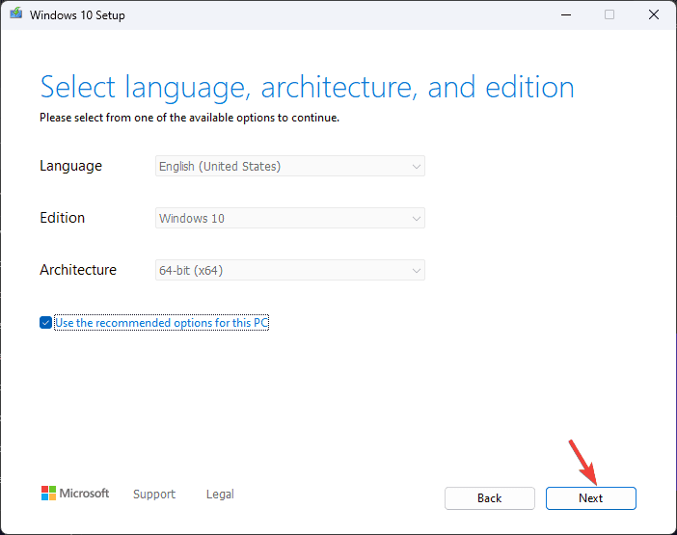Click the Architecture field label

coord(78,270)
